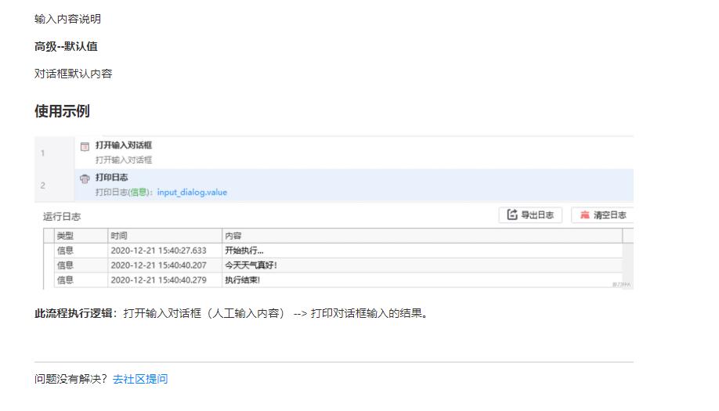This screenshot has width=719, height=411.
Task: Click the dialog icon of 打开输入对话框 step
Action: pos(85,146)
